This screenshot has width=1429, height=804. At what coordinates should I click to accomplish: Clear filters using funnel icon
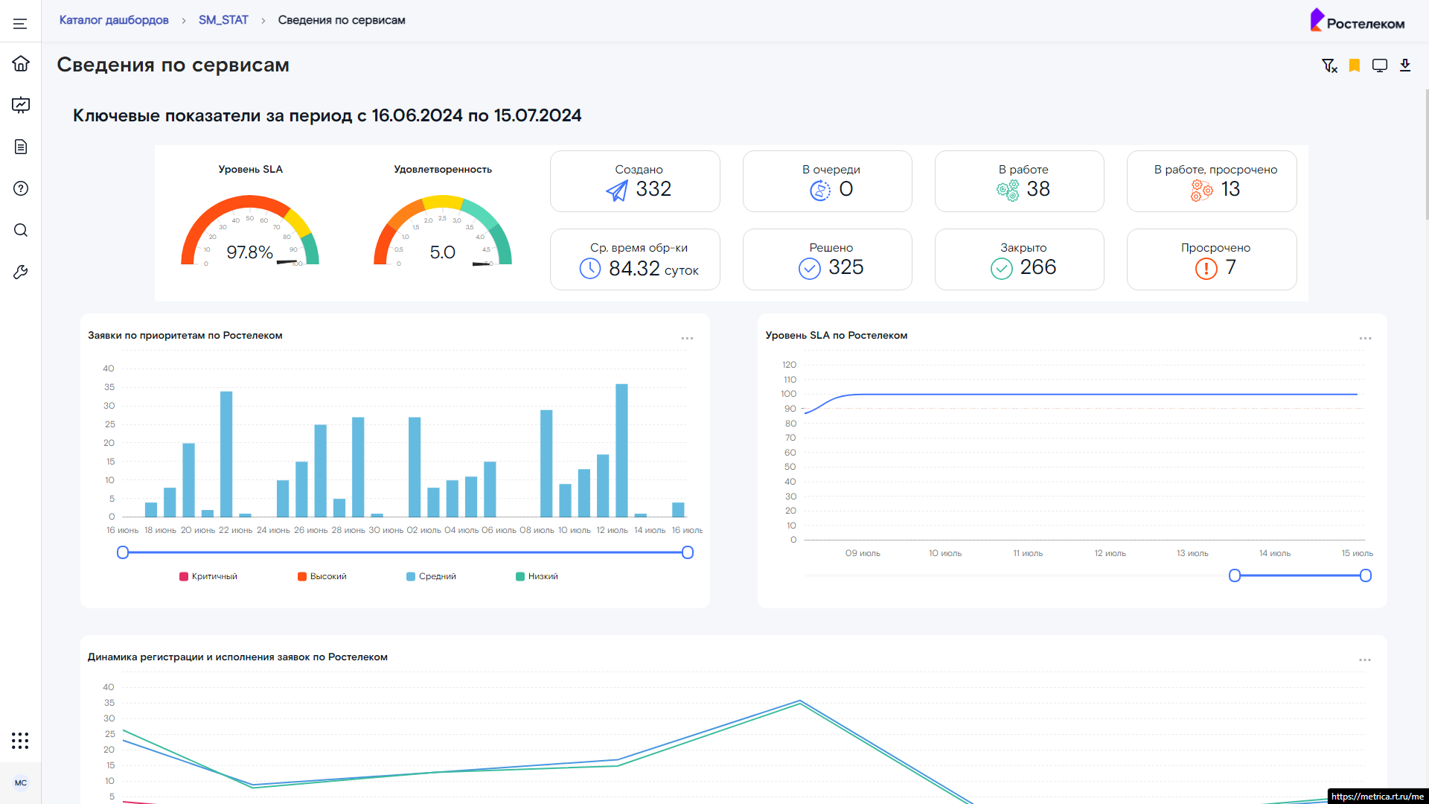1329,66
